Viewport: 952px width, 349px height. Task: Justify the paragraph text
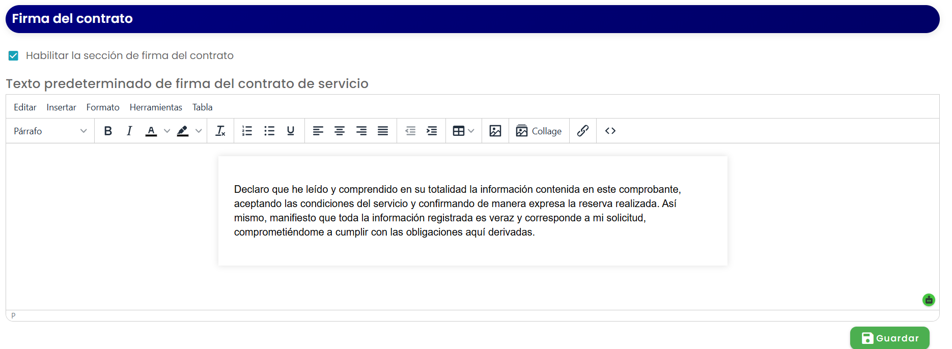click(383, 131)
